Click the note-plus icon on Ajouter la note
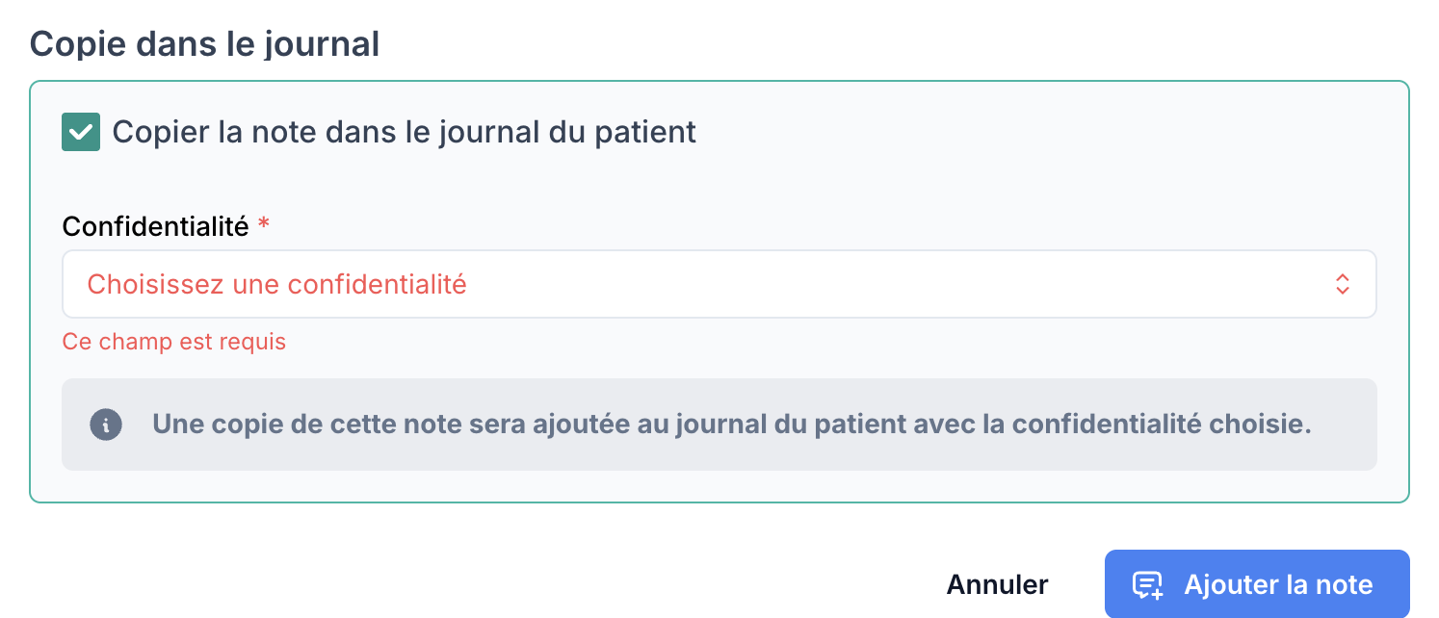1439x618 pixels. [1147, 585]
